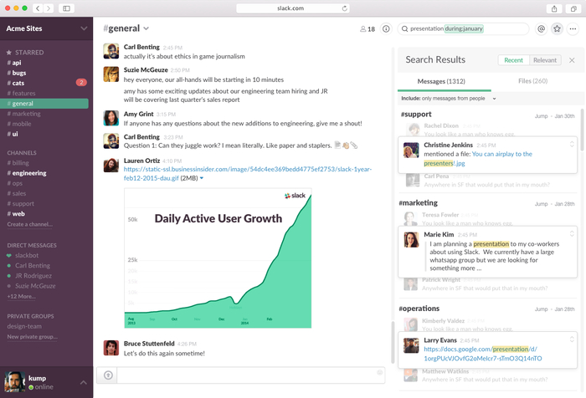The image size is (586, 398).
Task: Click Create a channel link
Action: tap(28, 224)
